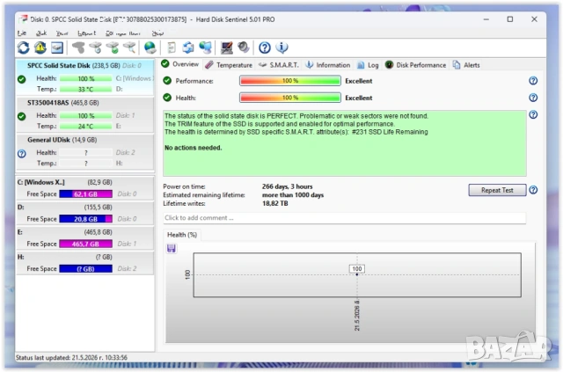The height and width of the screenshot is (372, 563).
Task: Switch to the Information tab
Action: point(328,65)
